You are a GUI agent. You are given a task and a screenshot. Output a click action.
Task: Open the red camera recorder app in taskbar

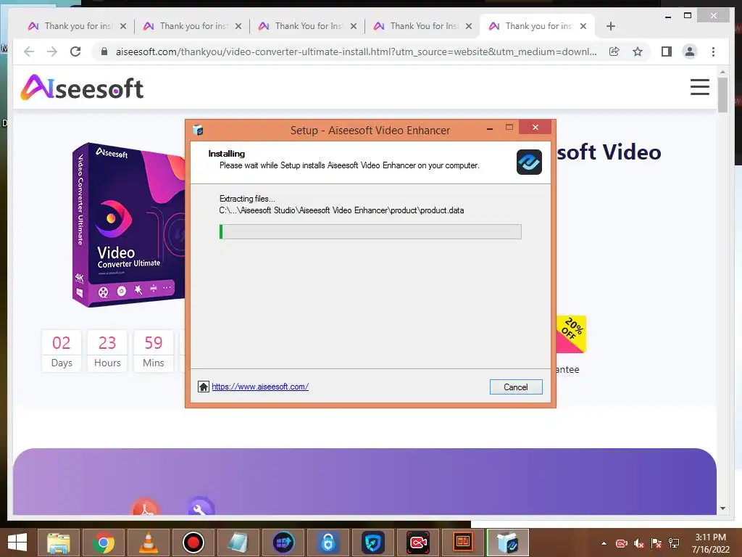(418, 542)
